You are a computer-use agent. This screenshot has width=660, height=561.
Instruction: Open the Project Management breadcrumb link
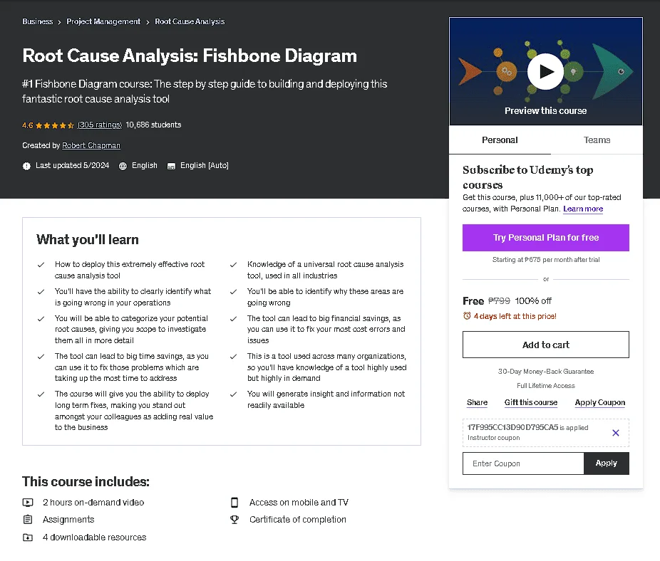coord(103,21)
